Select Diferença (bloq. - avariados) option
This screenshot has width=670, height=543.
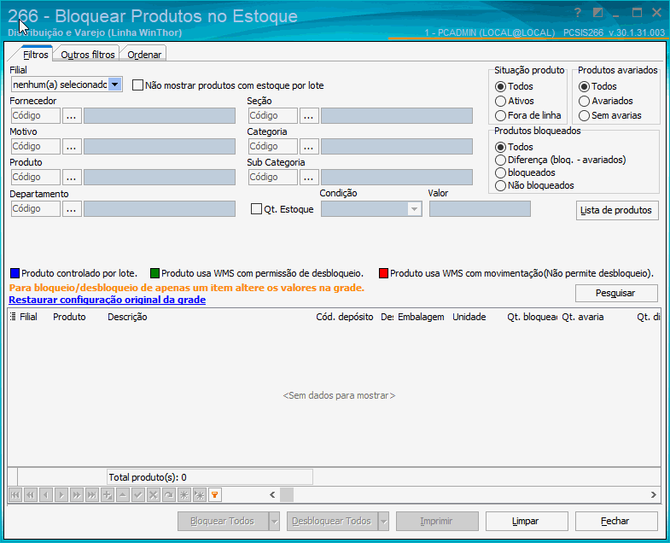500,161
